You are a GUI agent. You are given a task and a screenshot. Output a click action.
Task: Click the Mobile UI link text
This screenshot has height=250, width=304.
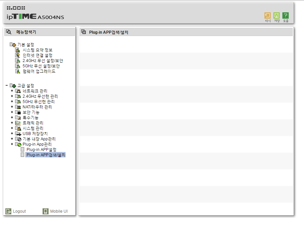click(59, 211)
